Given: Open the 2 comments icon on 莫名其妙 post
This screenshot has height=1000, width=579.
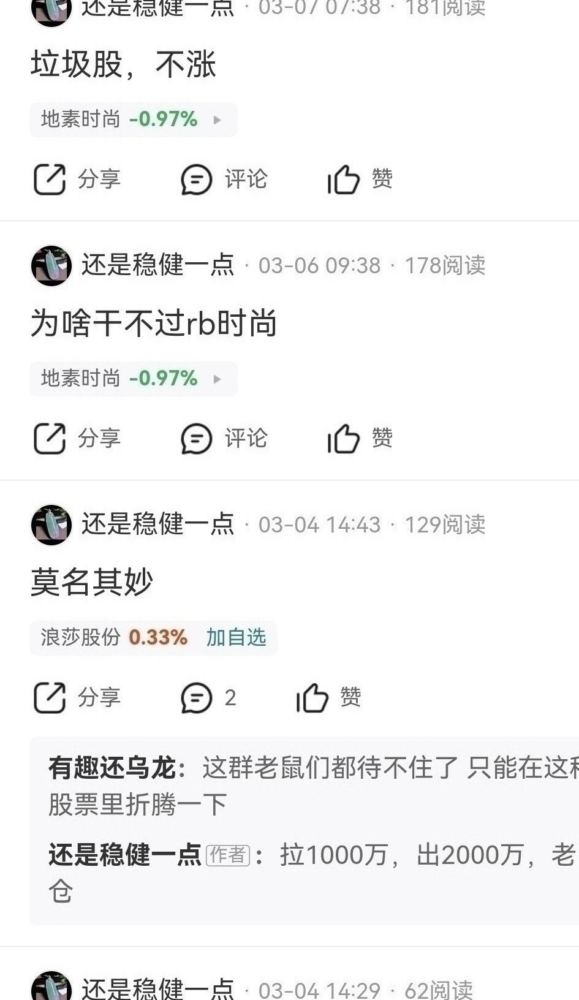Looking at the screenshot, I should pos(196,698).
